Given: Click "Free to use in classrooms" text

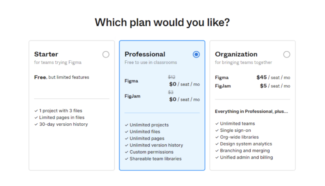Looking at the screenshot, I should tap(151, 63).
